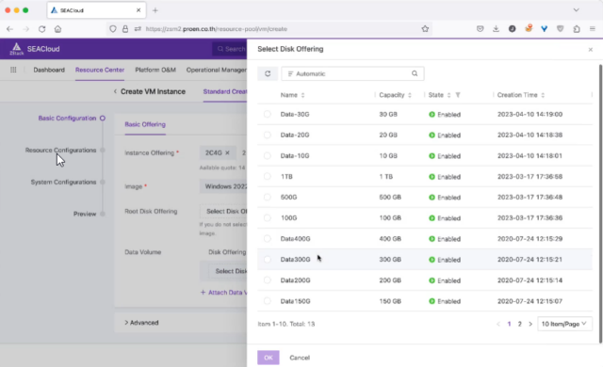Click the shield tracking protection icon

click(113, 29)
